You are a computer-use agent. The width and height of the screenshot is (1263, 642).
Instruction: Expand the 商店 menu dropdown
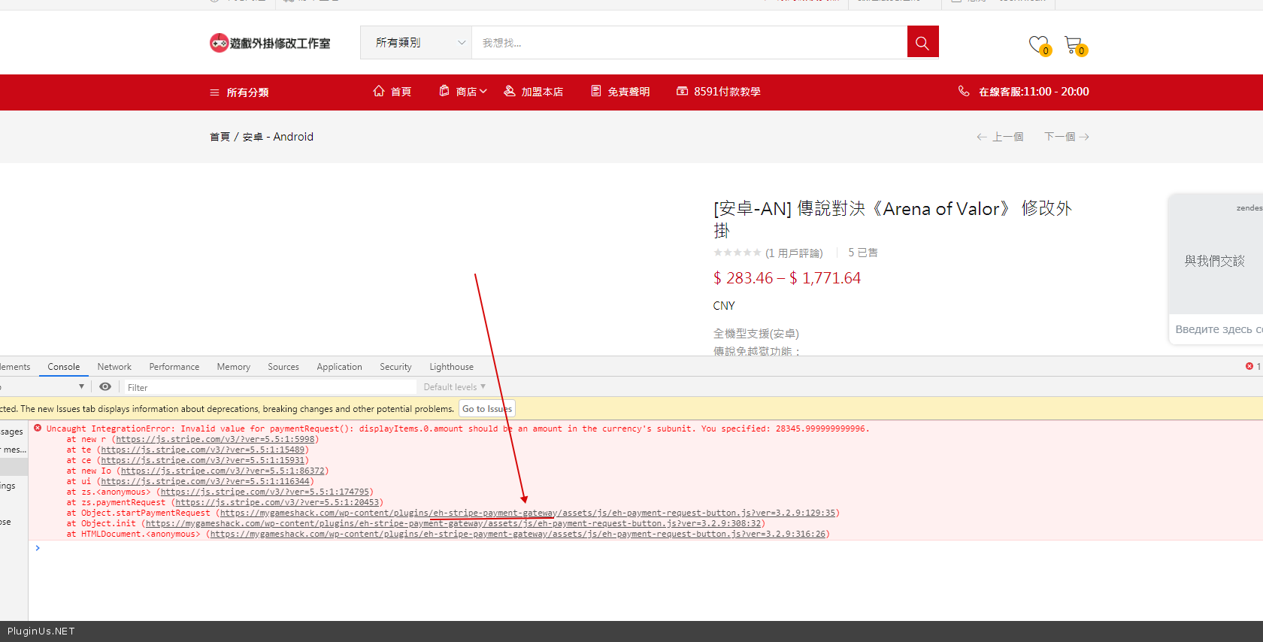(x=463, y=92)
